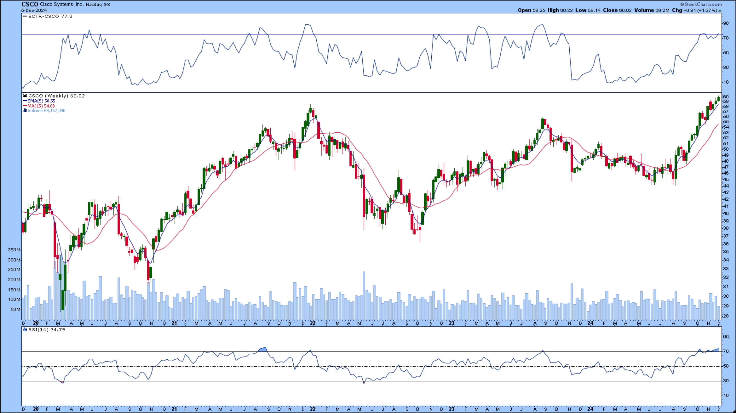Click the EMA(5) 58.55 legend entry
Viewport: 736px width, 413px height.
[41, 101]
